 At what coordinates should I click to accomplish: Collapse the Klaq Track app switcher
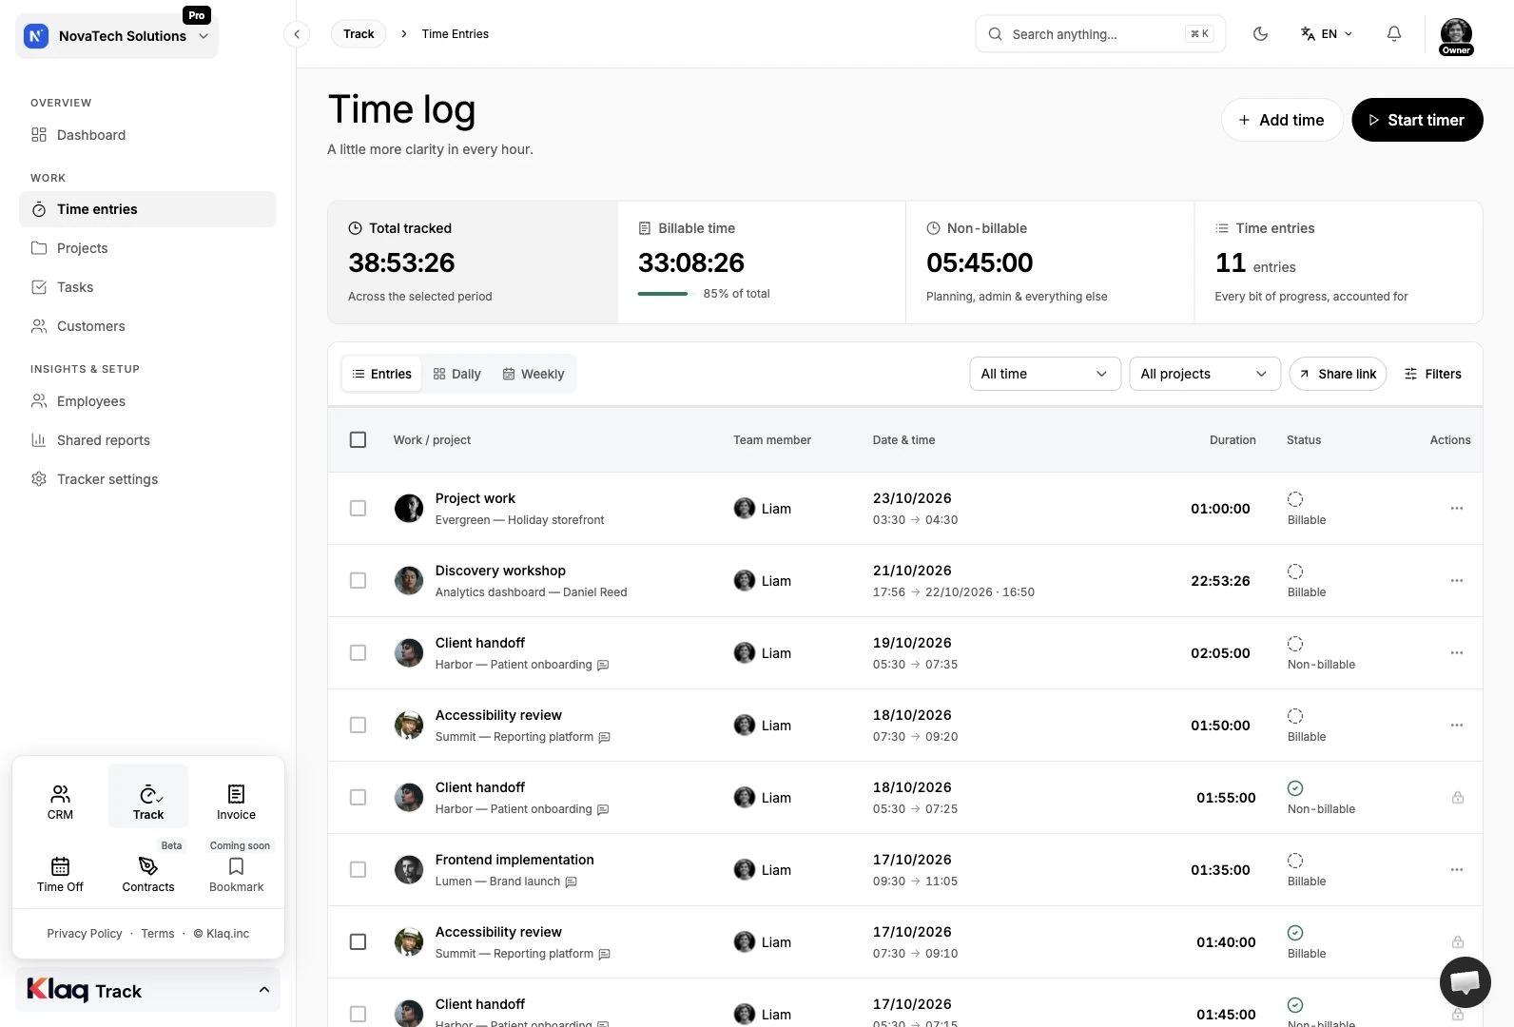(147, 991)
